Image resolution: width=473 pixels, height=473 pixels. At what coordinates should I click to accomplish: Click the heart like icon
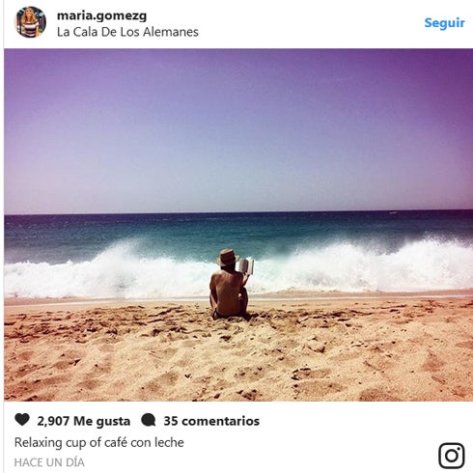tap(22, 420)
